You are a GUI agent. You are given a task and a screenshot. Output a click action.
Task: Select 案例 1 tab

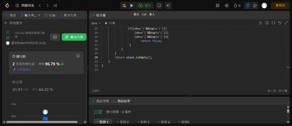point(103,122)
